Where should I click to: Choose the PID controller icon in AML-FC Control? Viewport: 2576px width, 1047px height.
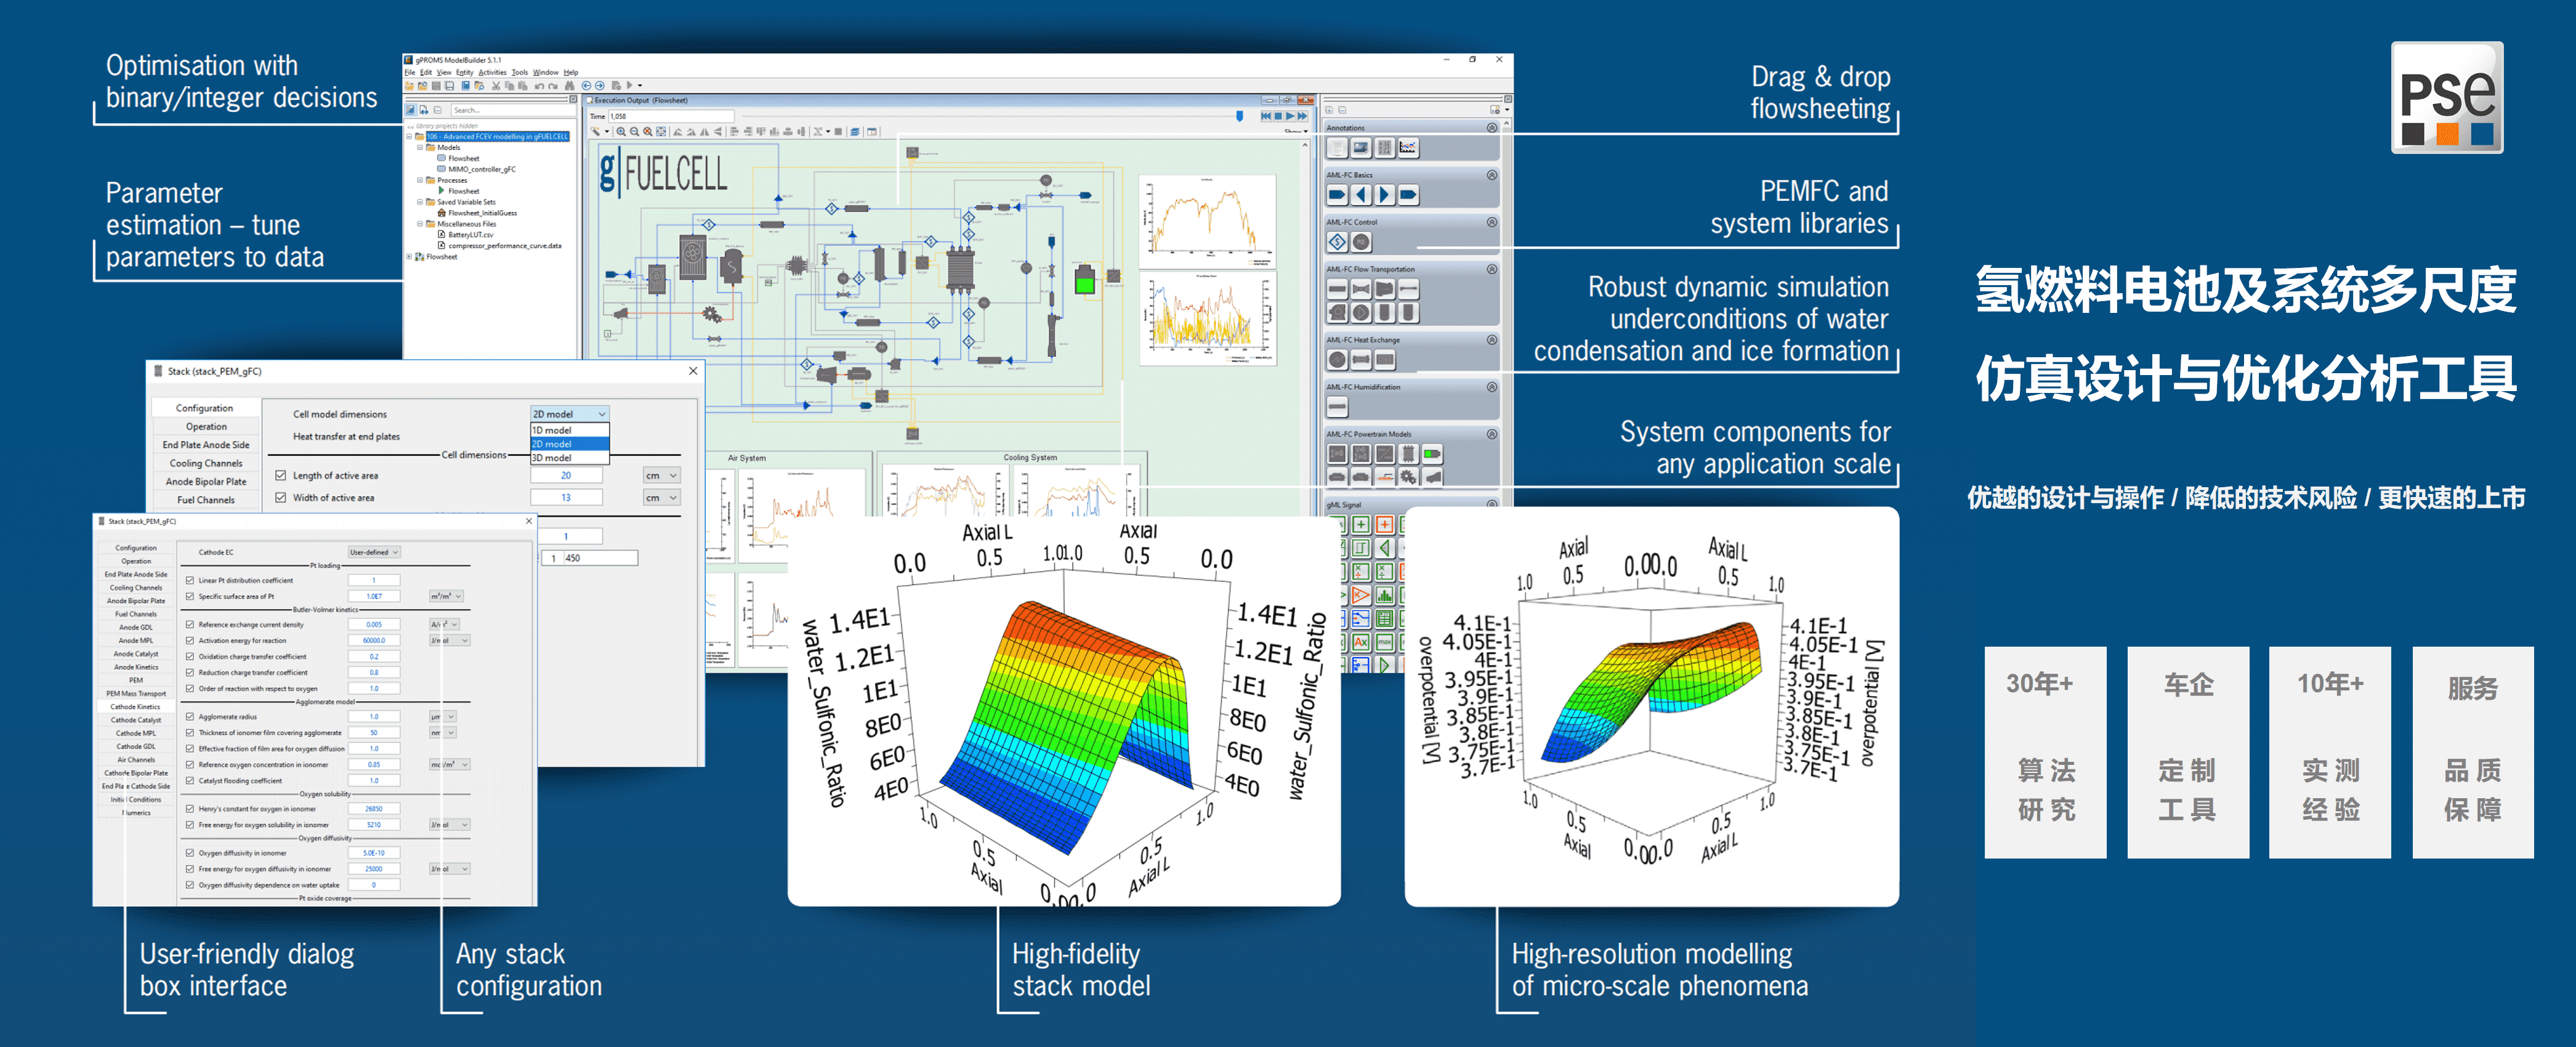coord(1361,242)
